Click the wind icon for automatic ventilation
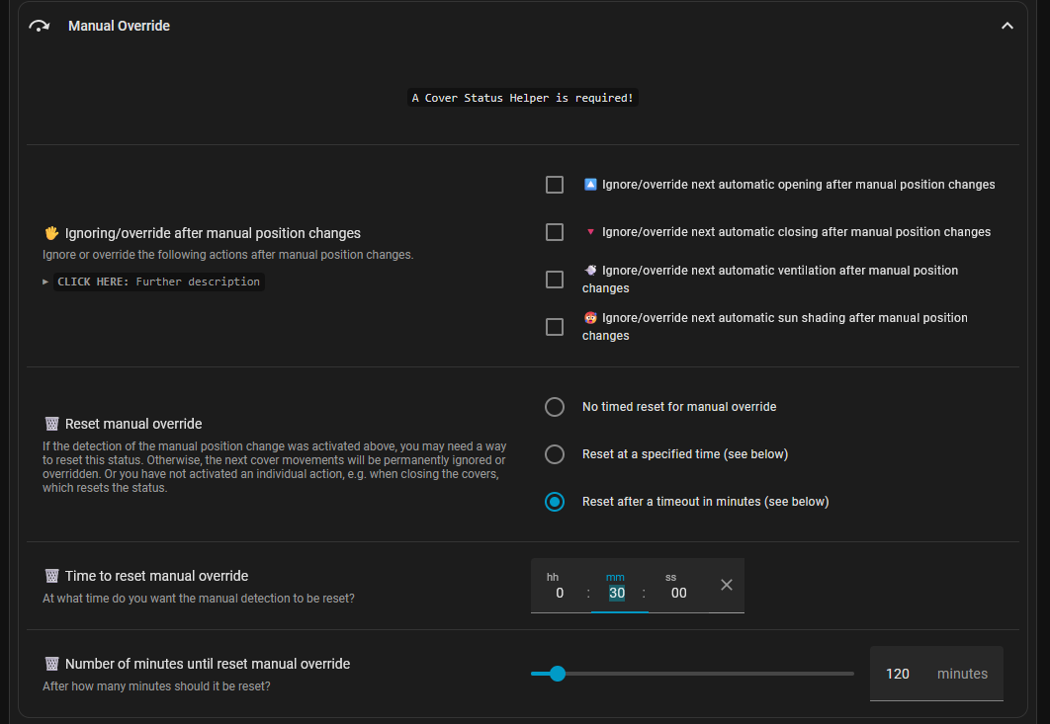The image size is (1050, 724). (x=590, y=270)
